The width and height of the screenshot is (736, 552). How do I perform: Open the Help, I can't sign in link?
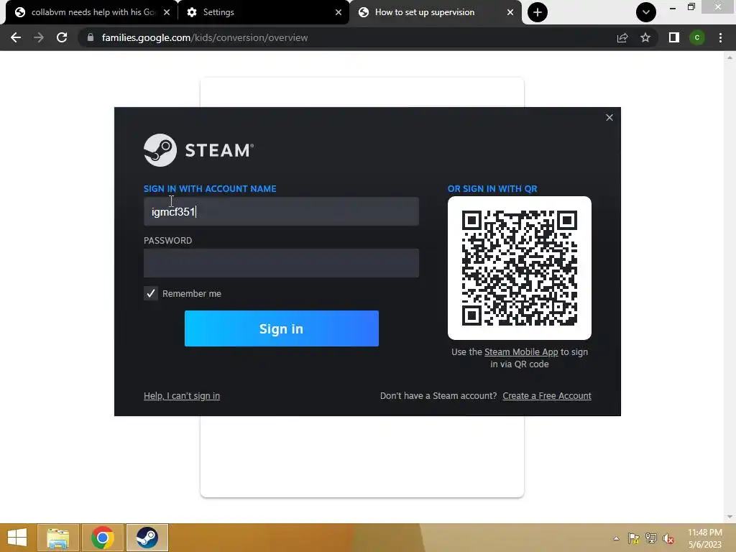pyautogui.click(x=182, y=396)
